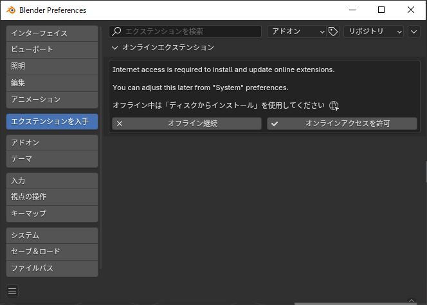Open the hamburger menu at bottom left
This screenshot has width=427, height=305.
(x=12, y=291)
